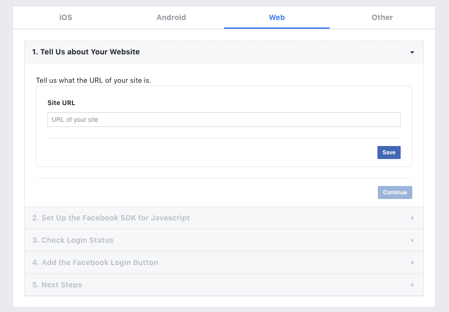Image resolution: width=449 pixels, height=312 pixels.
Task: Click the text about your site URL
Action: 93,80
